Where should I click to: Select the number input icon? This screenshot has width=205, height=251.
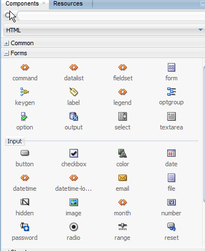[x=171, y=202]
